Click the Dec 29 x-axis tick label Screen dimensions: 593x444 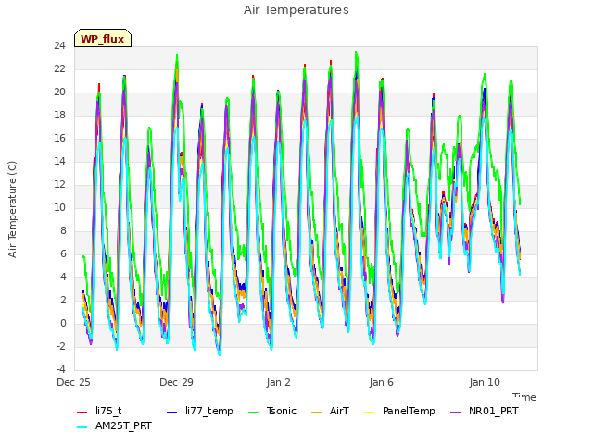pos(176,382)
